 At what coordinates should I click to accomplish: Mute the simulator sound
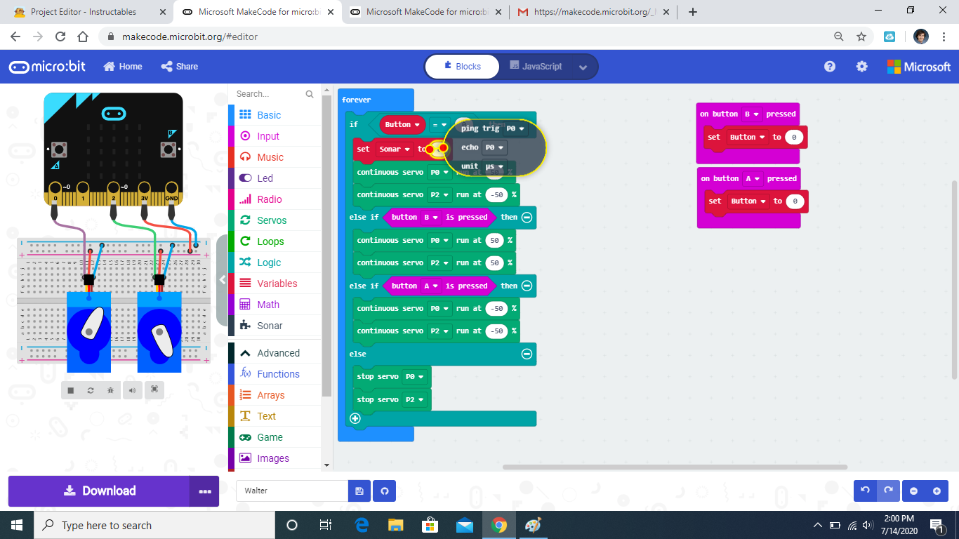tap(133, 390)
